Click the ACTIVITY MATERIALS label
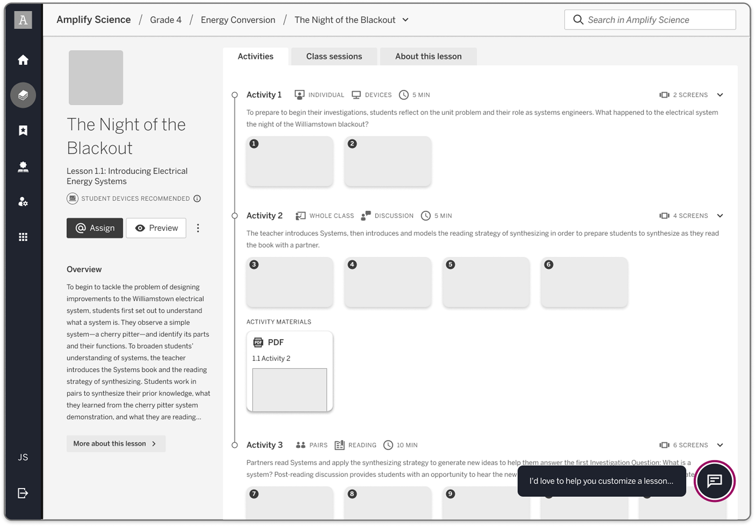Image resolution: width=755 pixels, height=526 pixels. [x=279, y=322]
